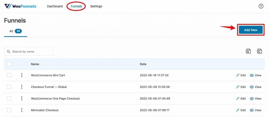Click pencil icon in Minimalist Checkout row

237,110
